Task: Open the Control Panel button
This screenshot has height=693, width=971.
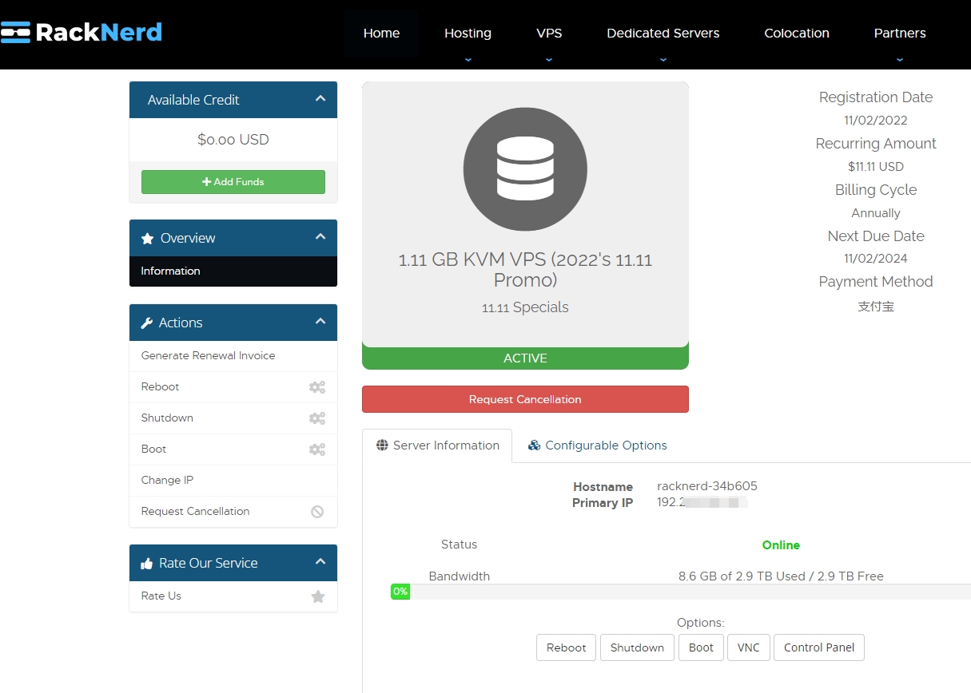Action: coord(819,647)
